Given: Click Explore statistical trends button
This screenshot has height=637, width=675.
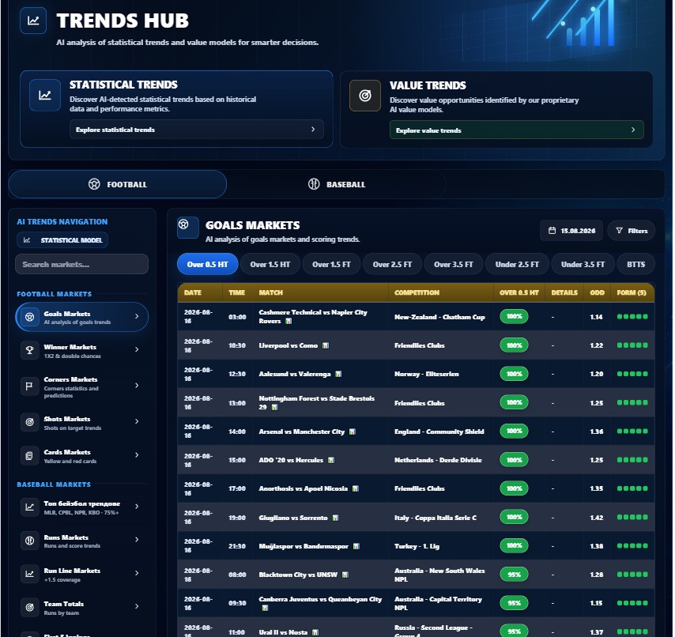Looking at the screenshot, I should pyautogui.click(x=197, y=130).
